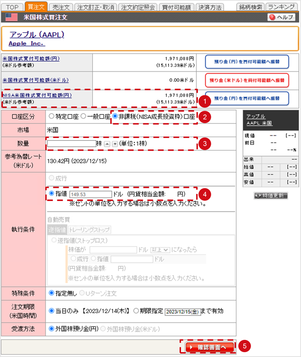Viewport: 301px width, 357px height.
Task: Click the 株価が trigger price field
Action: pyautogui.click(x=113, y=250)
